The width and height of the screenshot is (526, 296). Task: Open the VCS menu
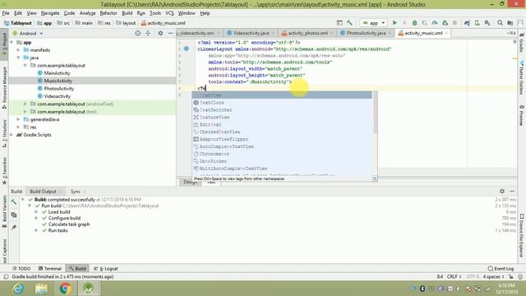pyautogui.click(x=169, y=13)
